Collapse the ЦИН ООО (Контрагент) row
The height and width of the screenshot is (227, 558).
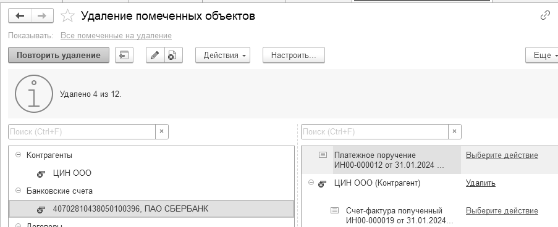(x=311, y=183)
